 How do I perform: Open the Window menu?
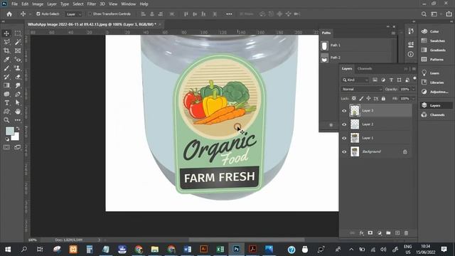point(128,4)
